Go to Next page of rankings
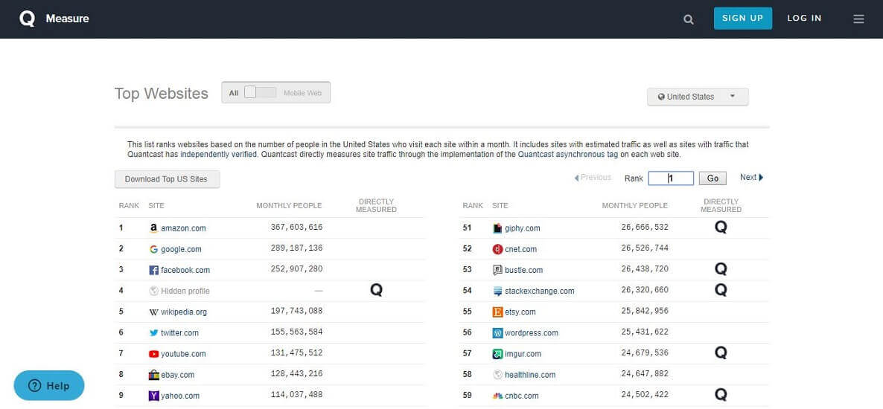Viewport: 883px width, 409px height. point(750,178)
